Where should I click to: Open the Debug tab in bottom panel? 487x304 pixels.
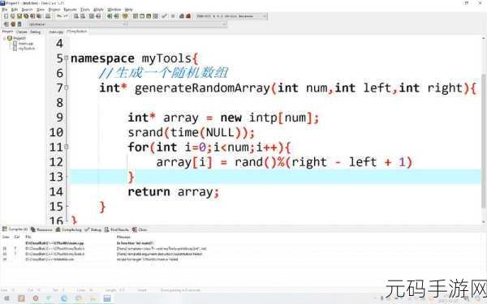[93, 229]
